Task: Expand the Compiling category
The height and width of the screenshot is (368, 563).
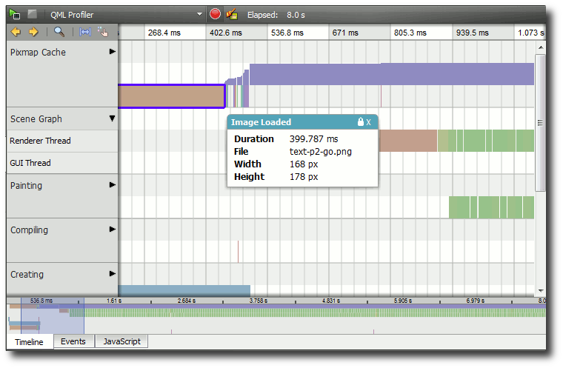Action: [113, 230]
